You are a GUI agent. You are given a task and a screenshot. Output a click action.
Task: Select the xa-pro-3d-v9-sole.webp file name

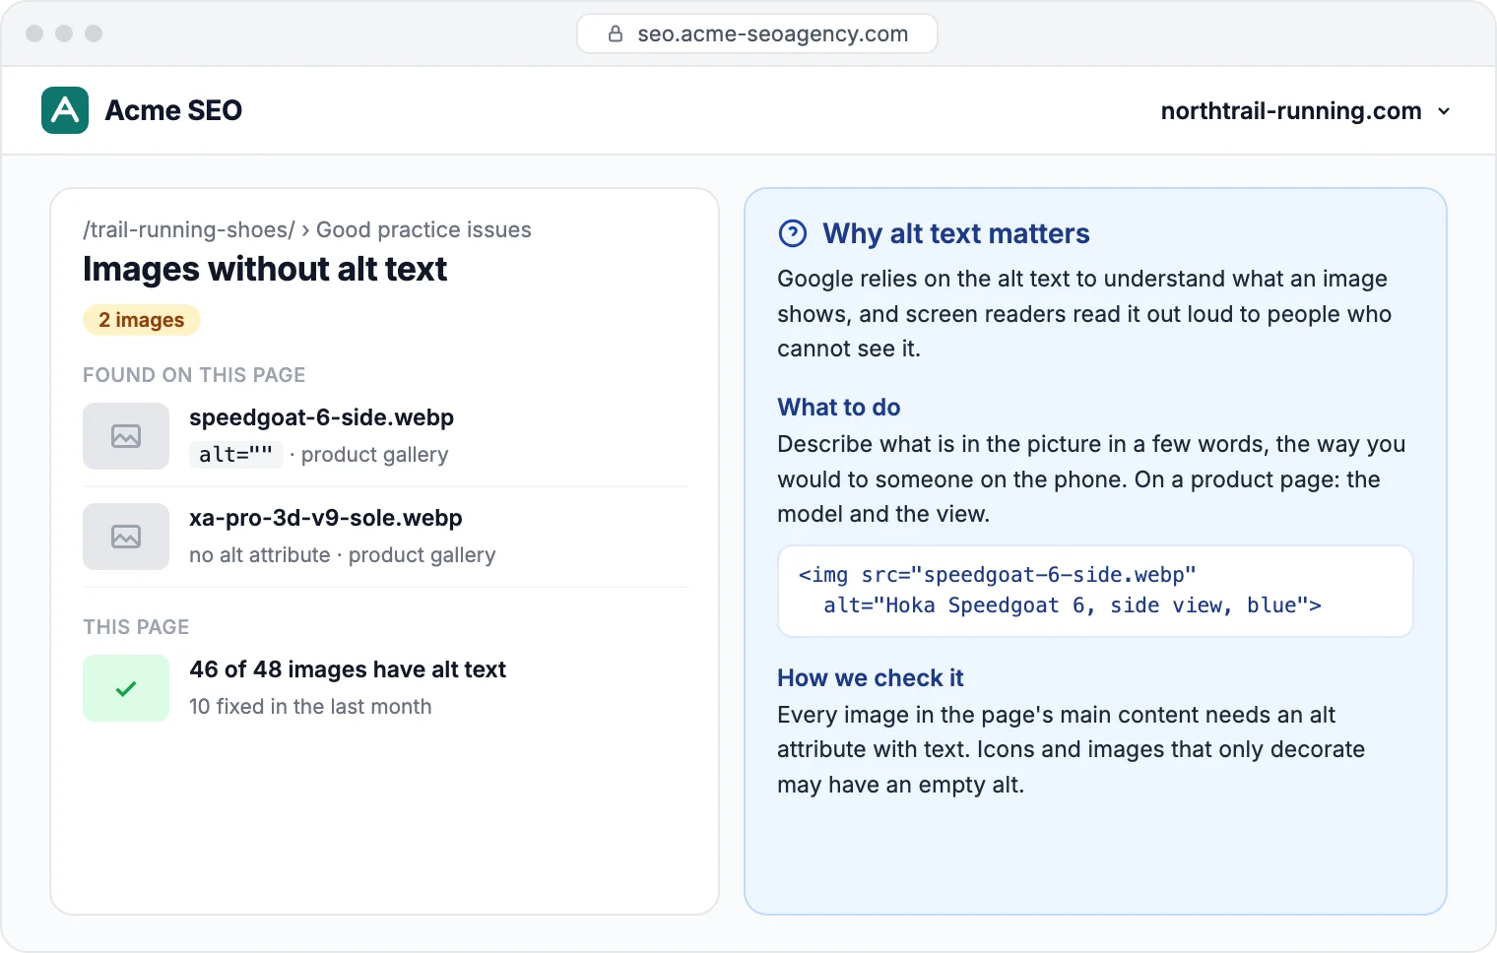coord(326,518)
